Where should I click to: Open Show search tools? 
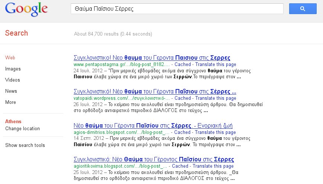click(x=25, y=145)
